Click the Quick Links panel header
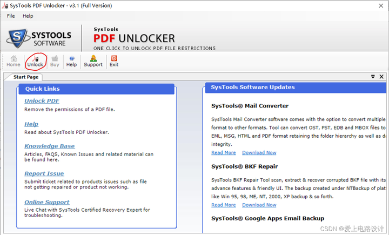 (96, 89)
